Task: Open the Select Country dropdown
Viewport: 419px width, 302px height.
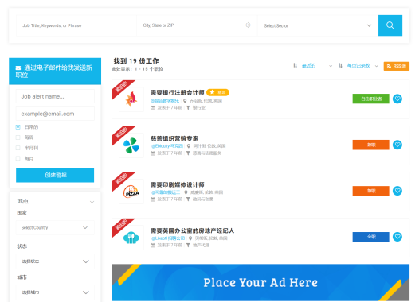Action: [55, 227]
